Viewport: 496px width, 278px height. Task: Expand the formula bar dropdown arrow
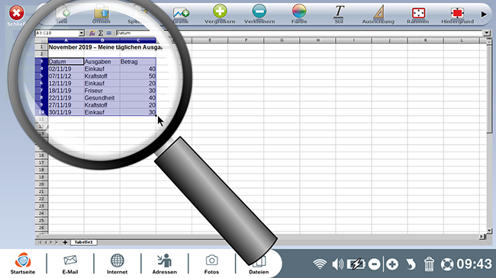tap(486, 33)
